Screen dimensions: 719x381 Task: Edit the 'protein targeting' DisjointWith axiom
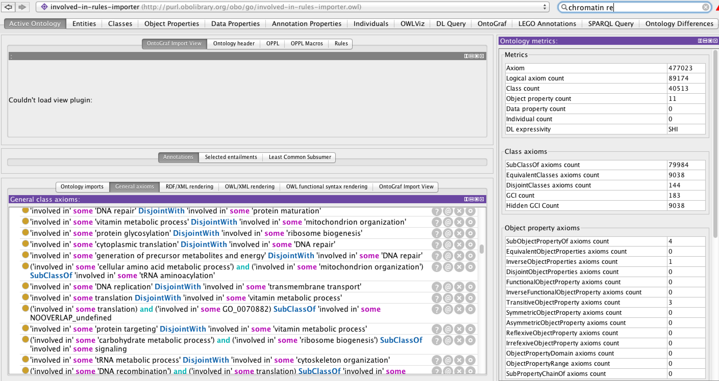click(470, 329)
